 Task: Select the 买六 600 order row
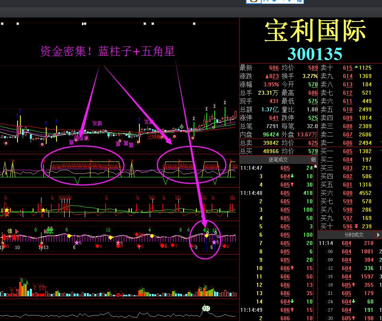350,193
